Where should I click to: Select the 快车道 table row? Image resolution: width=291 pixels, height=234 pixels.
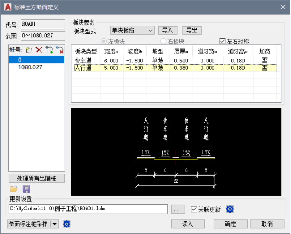[x=175, y=61]
